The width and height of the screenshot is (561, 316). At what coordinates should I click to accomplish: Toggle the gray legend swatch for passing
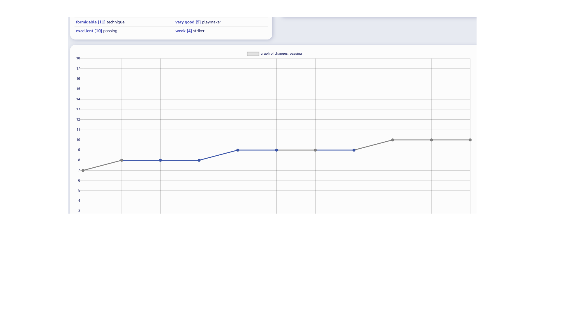pos(253,54)
